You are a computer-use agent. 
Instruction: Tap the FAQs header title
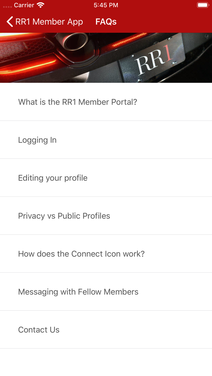(x=106, y=22)
